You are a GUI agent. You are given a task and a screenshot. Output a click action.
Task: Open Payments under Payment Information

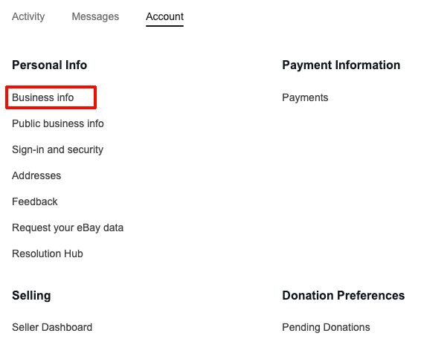(305, 97)
